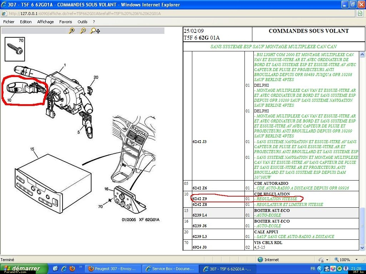Click the COMMANDES SOUS VOLANT table title

[x=308, y=31]
